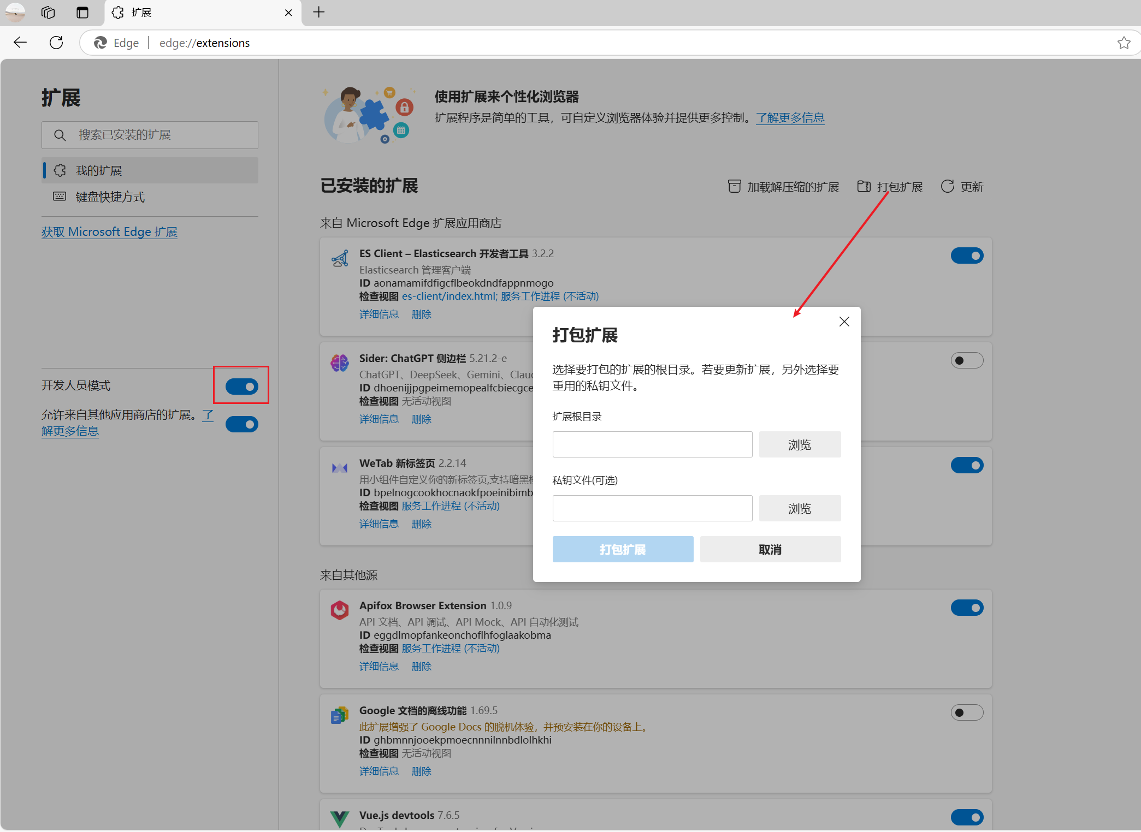Click the private key file input field
Screen dimensions: 1141x832
(652, 508)
